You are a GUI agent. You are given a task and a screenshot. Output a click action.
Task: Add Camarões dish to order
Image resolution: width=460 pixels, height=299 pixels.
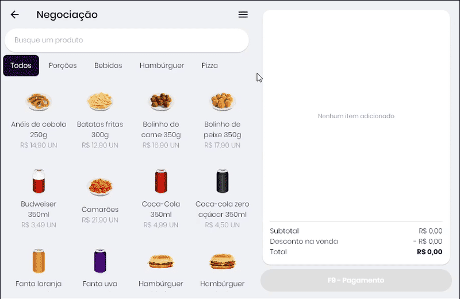pyautogui.click(x=101, y=187)
